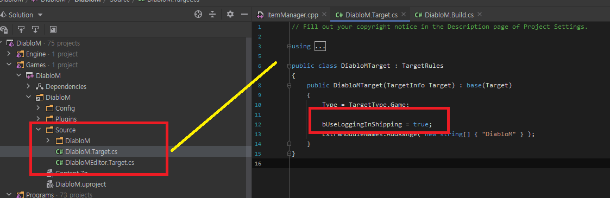
Task: Select the DiabloM folder label under Source
Action: pyautogui.click(x=78, y=140)
